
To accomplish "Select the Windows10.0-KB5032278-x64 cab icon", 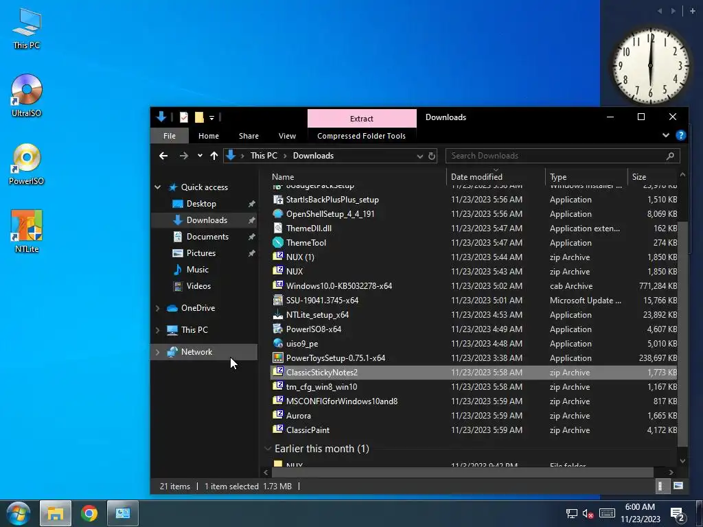I will coord(278,285).
